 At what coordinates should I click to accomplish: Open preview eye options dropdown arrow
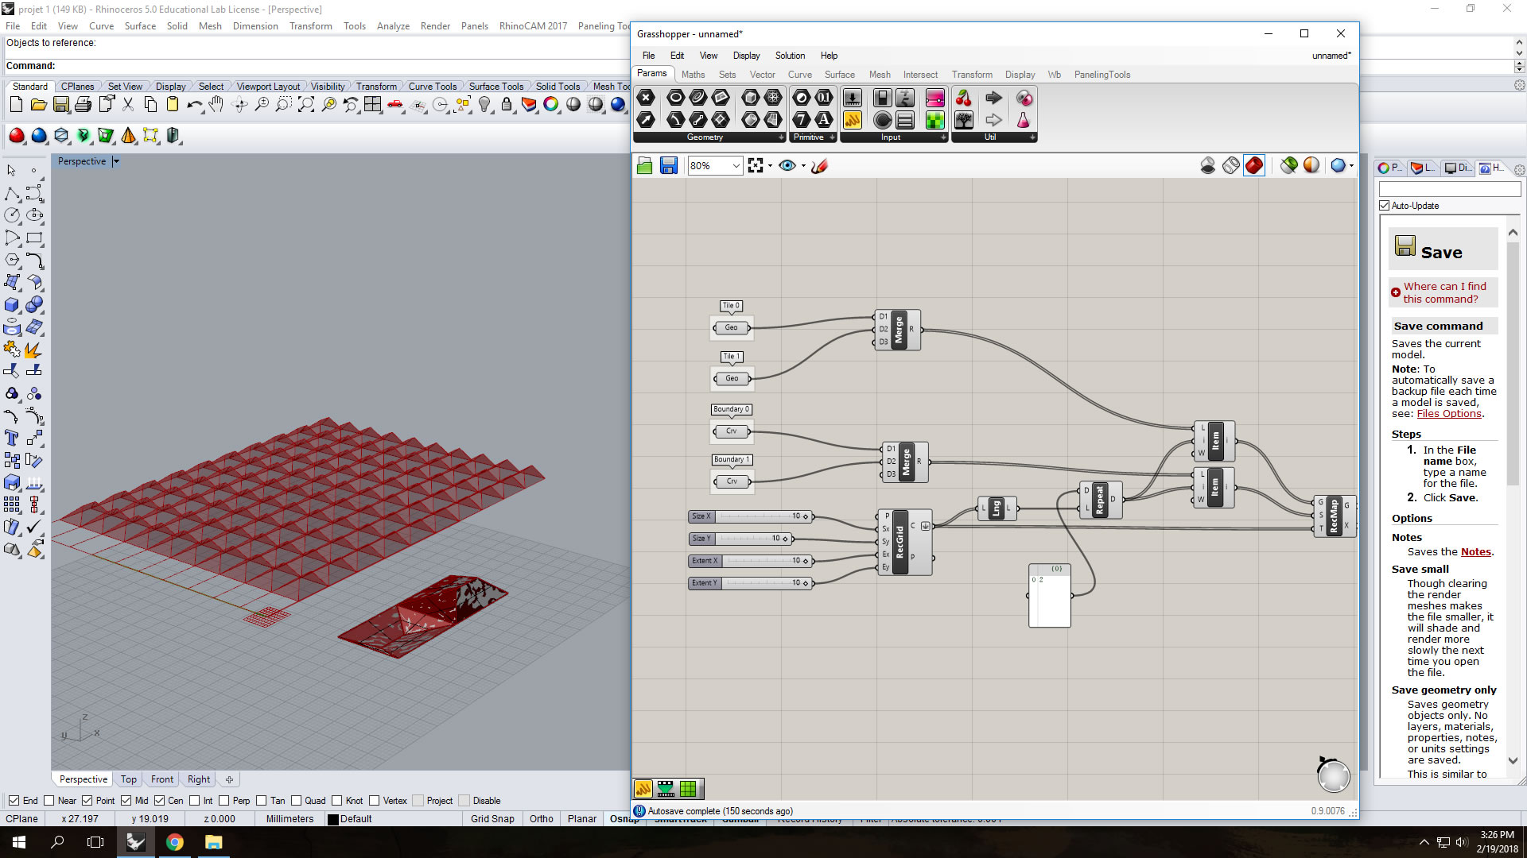[x=803, y=165]
